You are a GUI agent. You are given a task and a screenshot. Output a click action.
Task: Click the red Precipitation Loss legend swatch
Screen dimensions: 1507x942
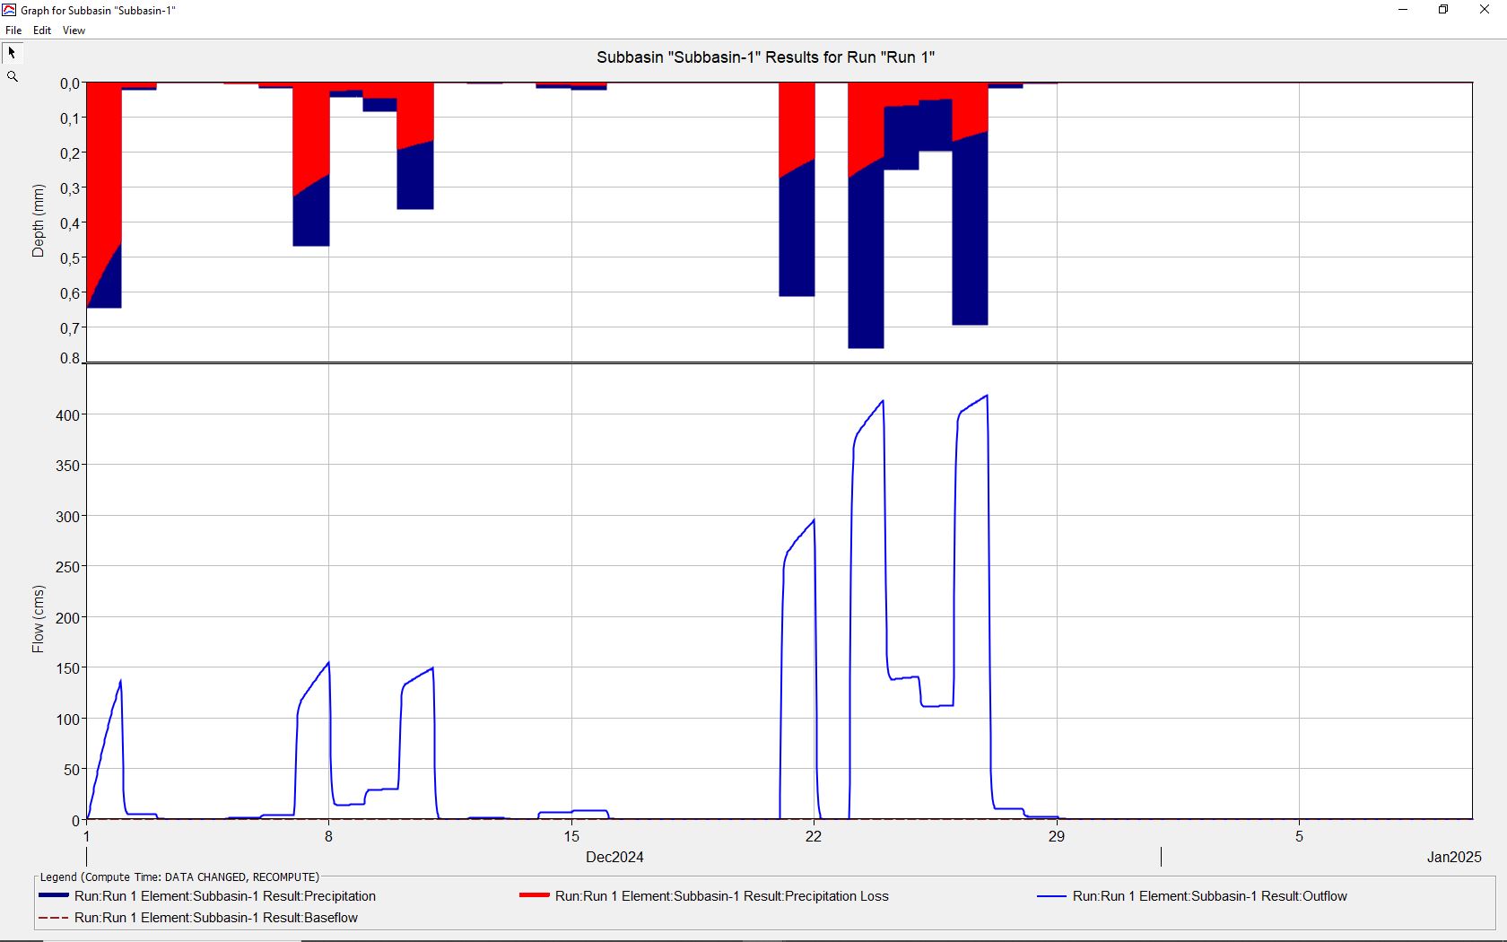[x=535, y=895]
